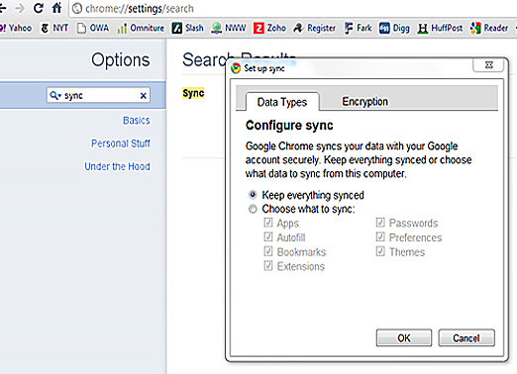Open the Register bookmark

point(315,28)
